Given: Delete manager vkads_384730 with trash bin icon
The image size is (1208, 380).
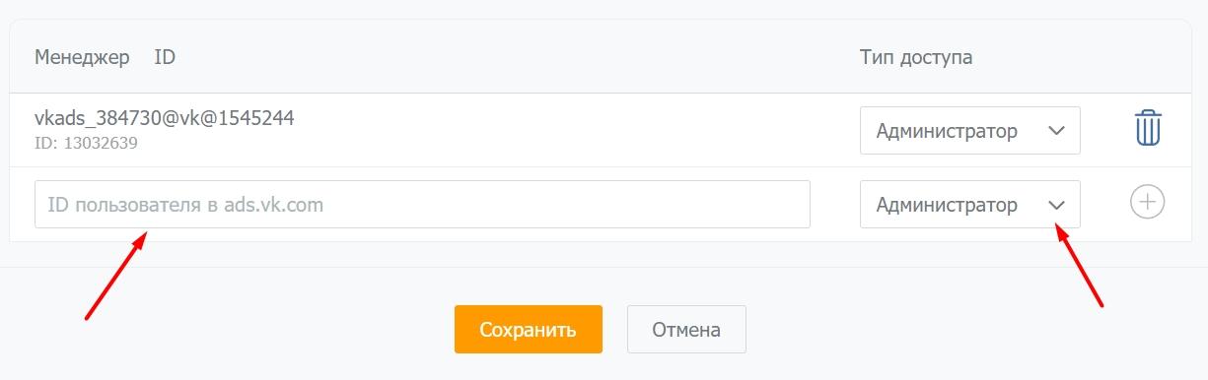Looking at the screenshot, I should 1148,129.
